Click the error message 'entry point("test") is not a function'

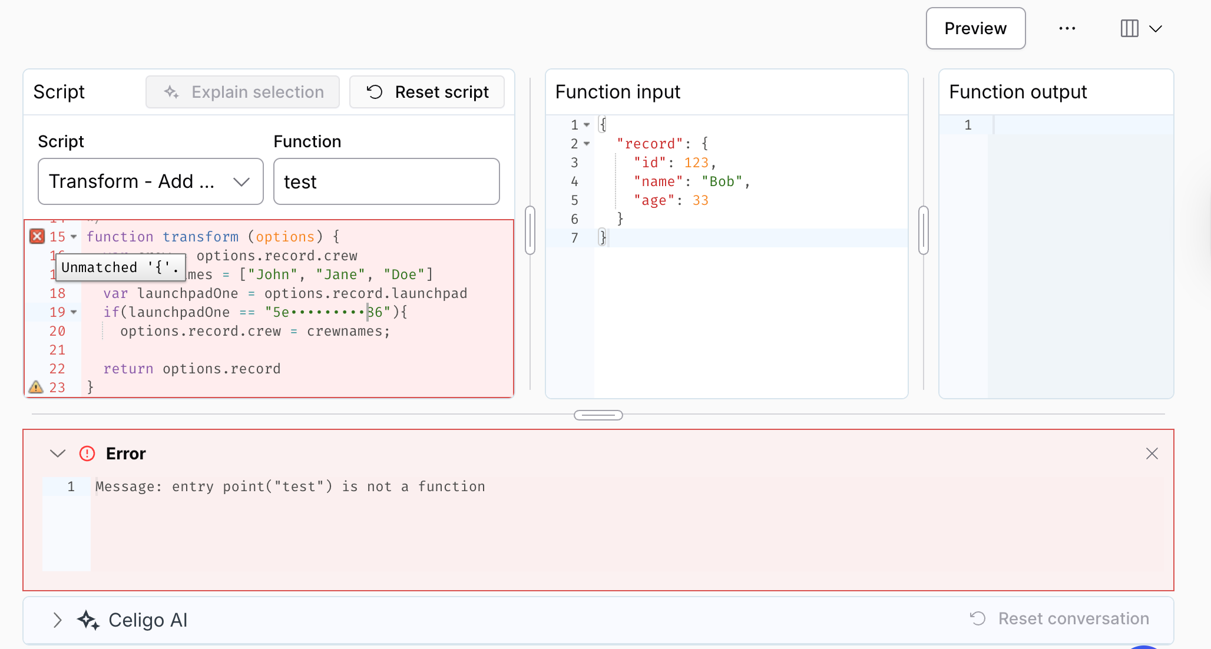(329, 486)
